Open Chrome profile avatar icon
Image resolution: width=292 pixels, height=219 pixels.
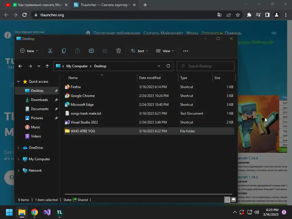(277, 15)
